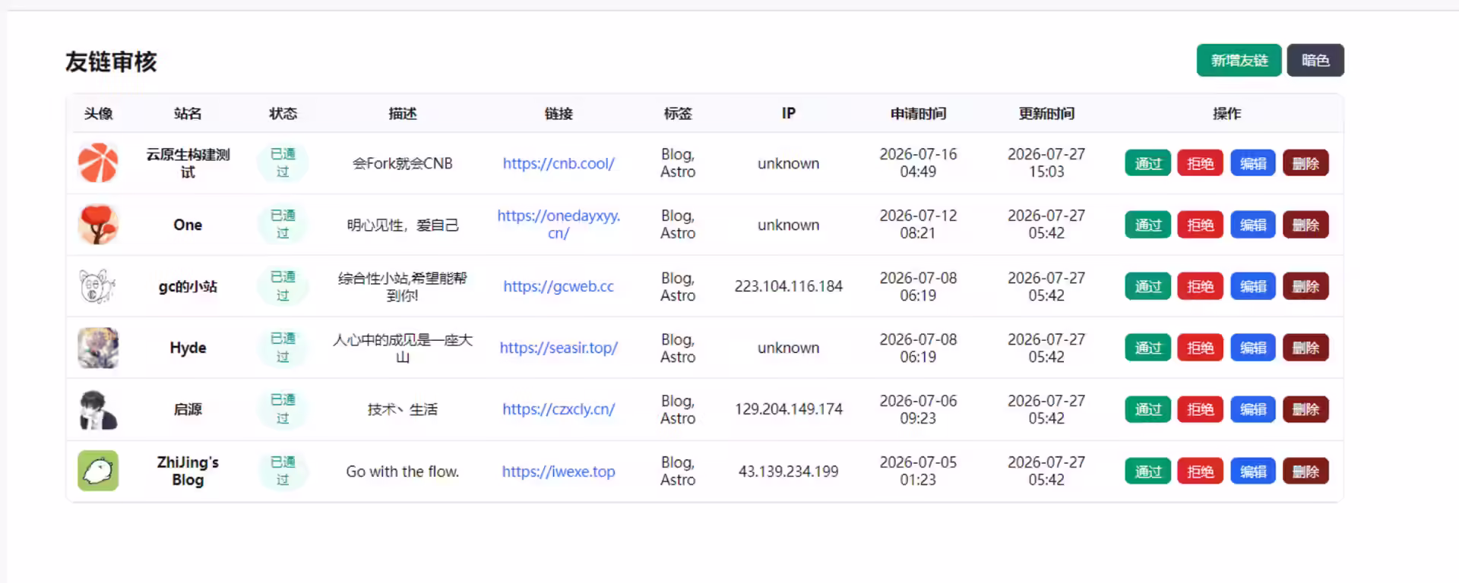Toggle the 暗色 dark mode button
The height and width of the screenshot is (583, 1459).
(1315, 60)
